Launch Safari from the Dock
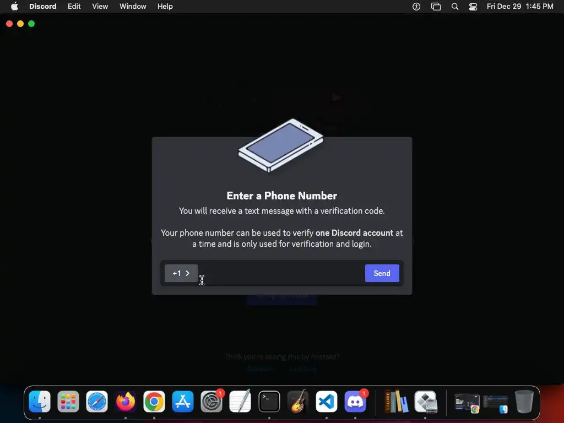The height and width of the screenshot is (423, 564). coord(97,402)
